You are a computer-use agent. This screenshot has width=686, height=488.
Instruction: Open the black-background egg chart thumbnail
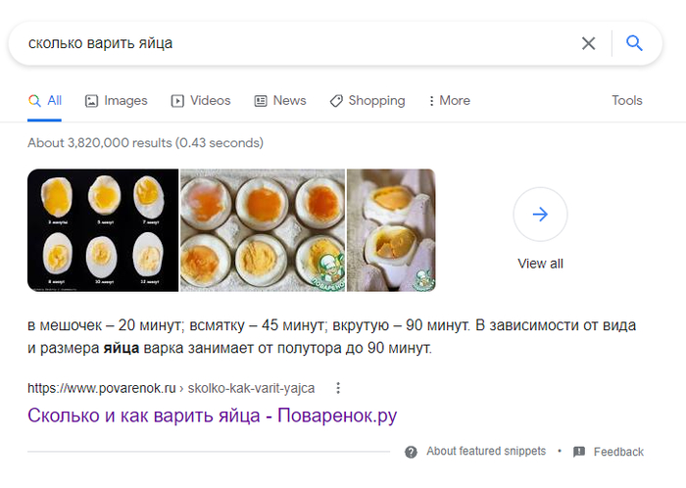[103, 230]
